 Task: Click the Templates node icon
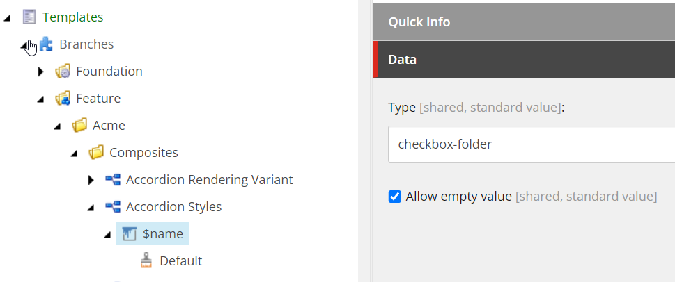(x=29, y=17)
